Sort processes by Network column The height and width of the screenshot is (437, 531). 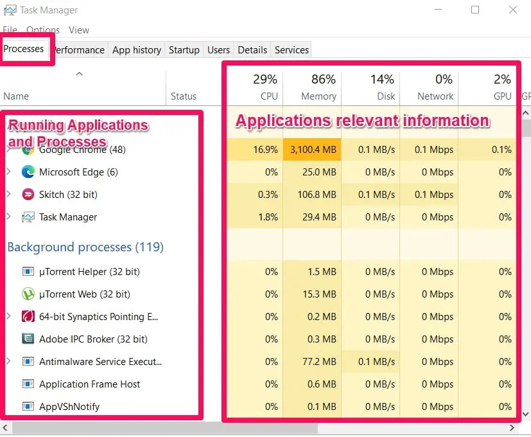(x=429, y=88)
